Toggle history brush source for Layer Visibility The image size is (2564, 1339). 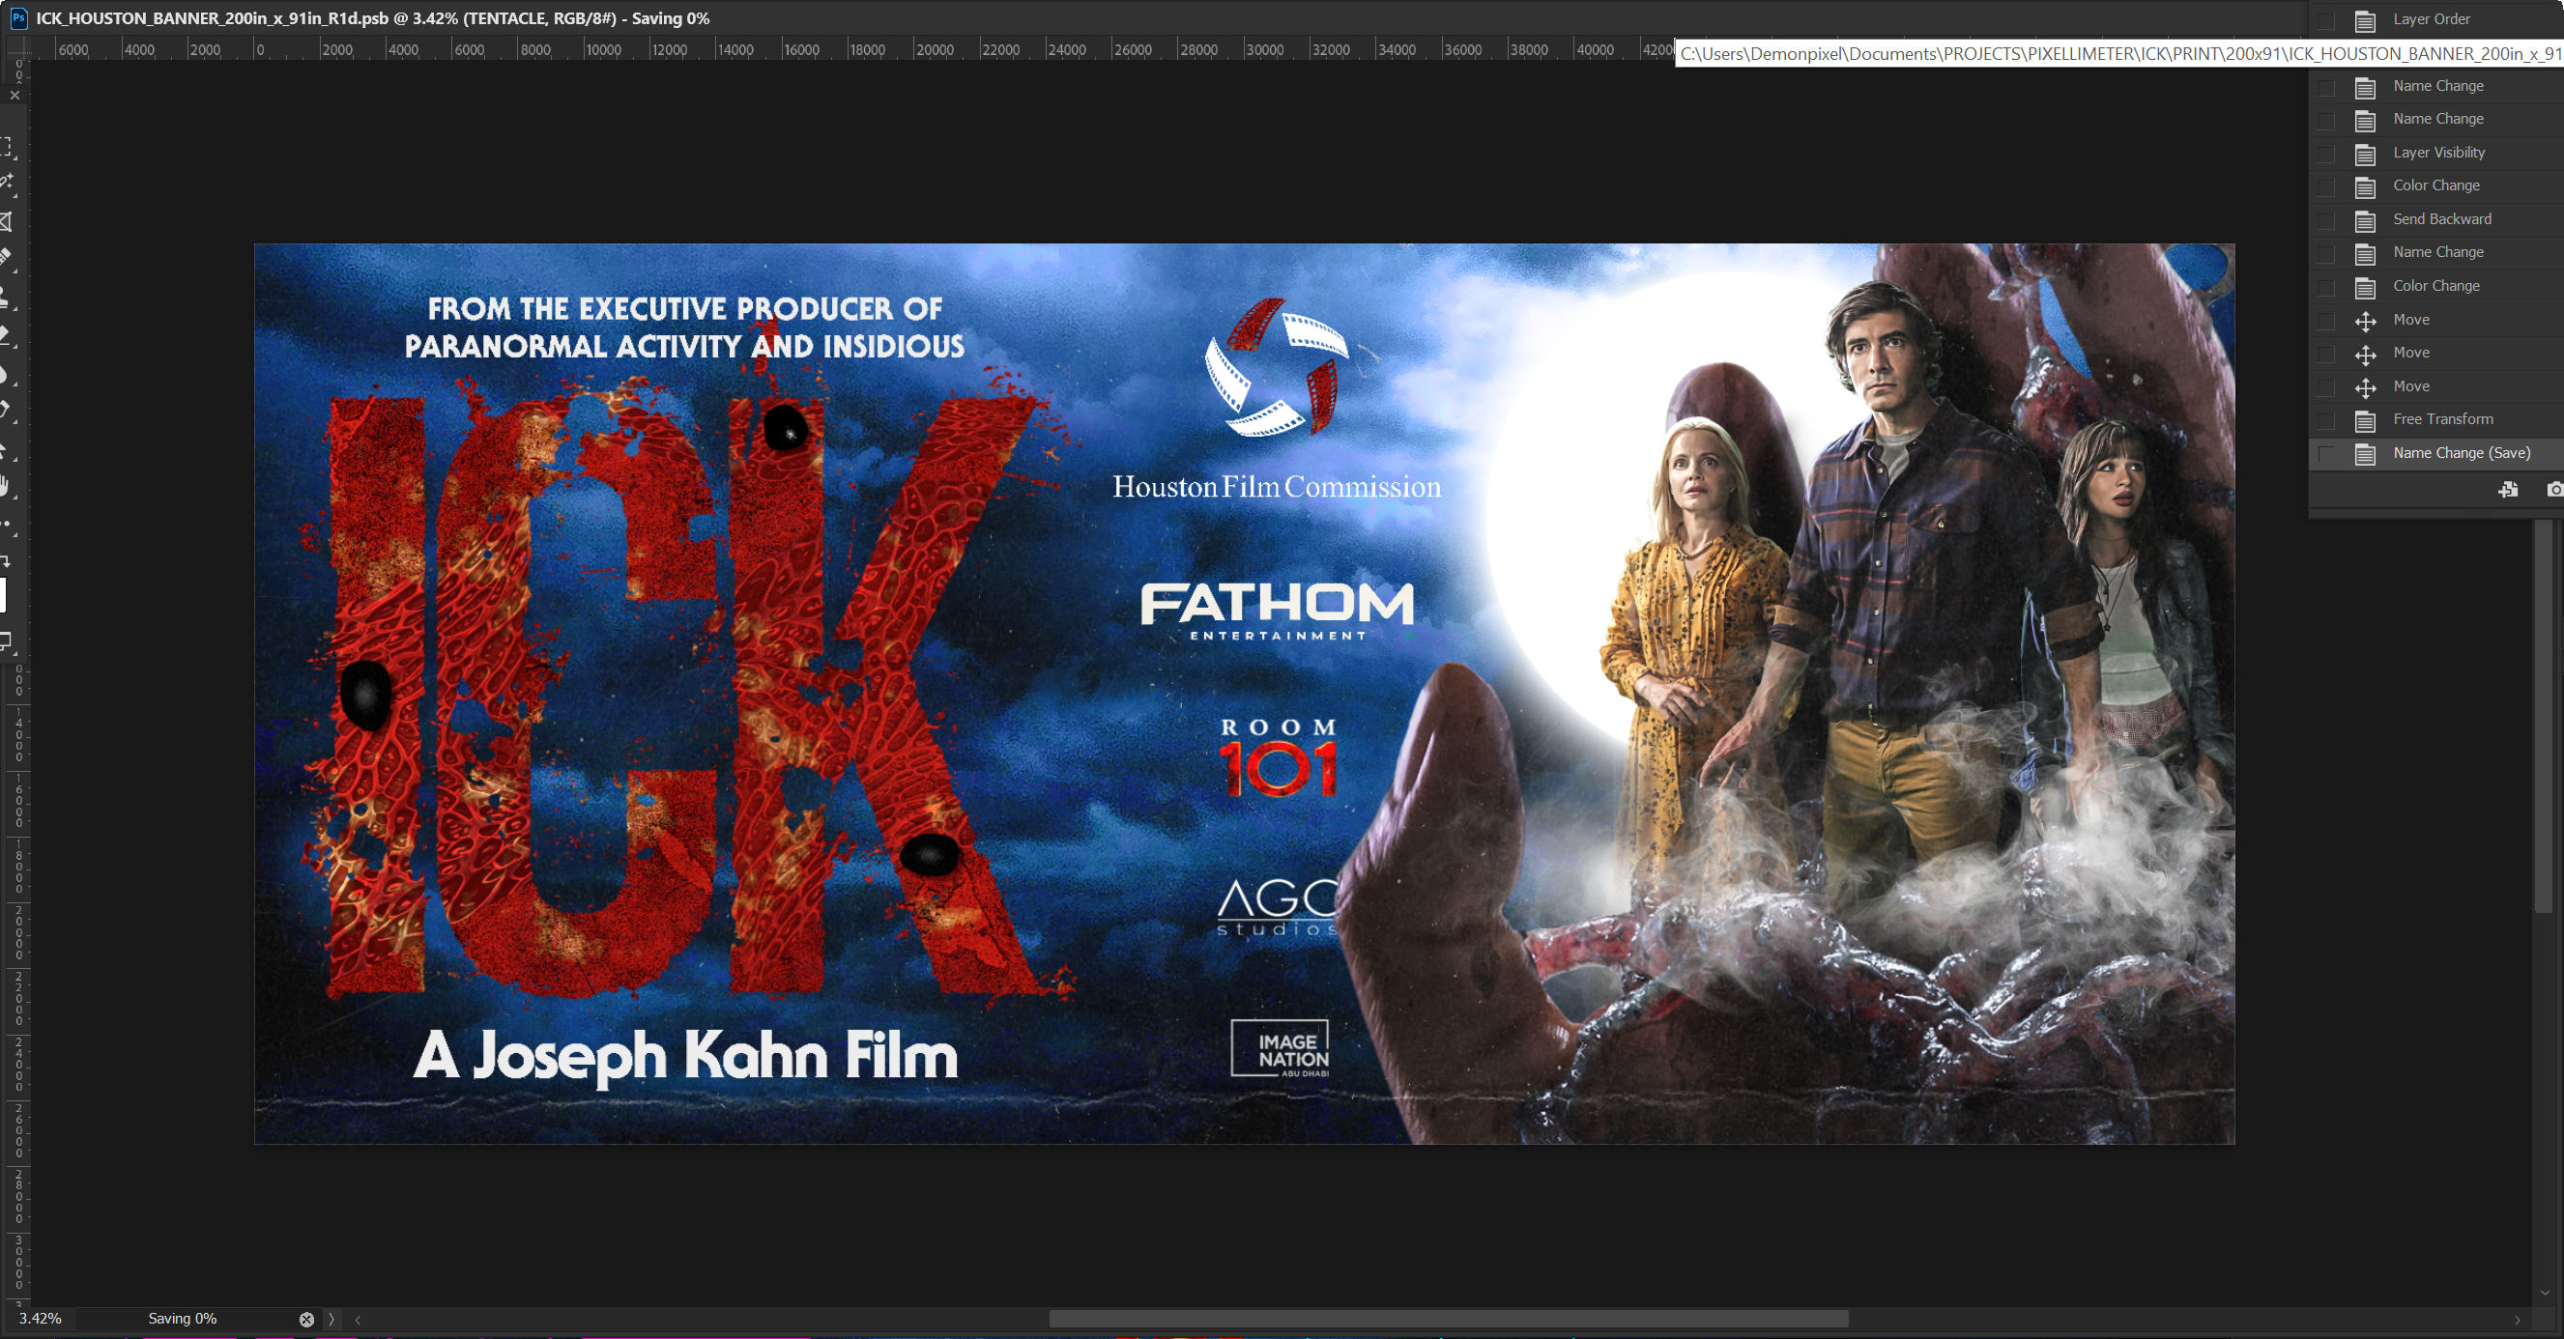pyautogui.click(x=2326, y=155)
